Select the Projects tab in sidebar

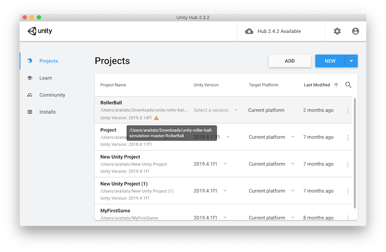pos(49,61)
